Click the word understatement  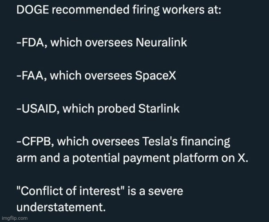click(x=61, y=207)
